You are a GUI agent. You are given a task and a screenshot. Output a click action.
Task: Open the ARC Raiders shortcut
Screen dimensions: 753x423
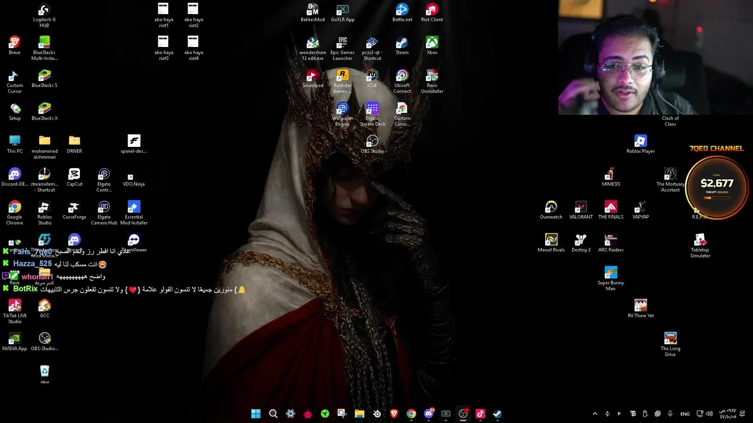coord(611,243)
